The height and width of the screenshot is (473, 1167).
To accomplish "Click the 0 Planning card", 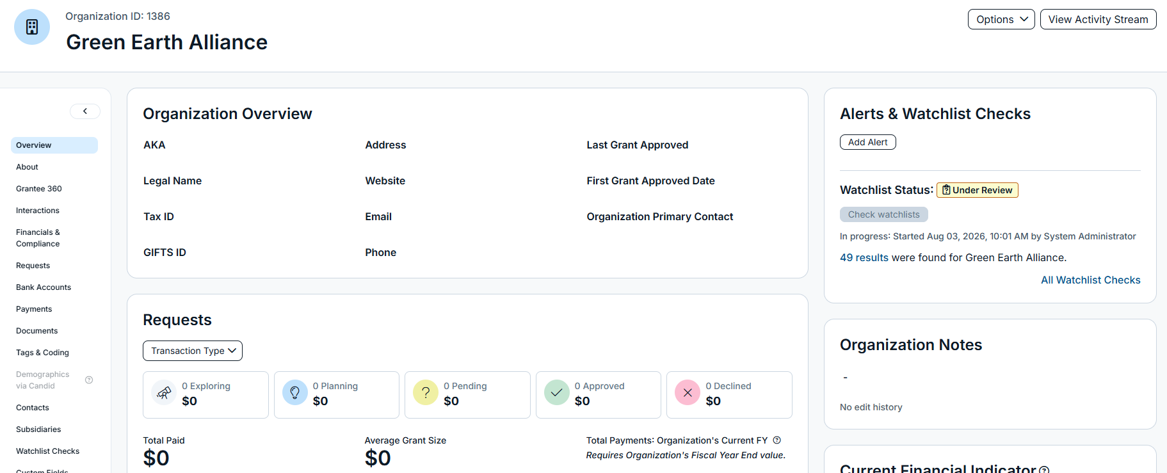I will coord(337,395).
